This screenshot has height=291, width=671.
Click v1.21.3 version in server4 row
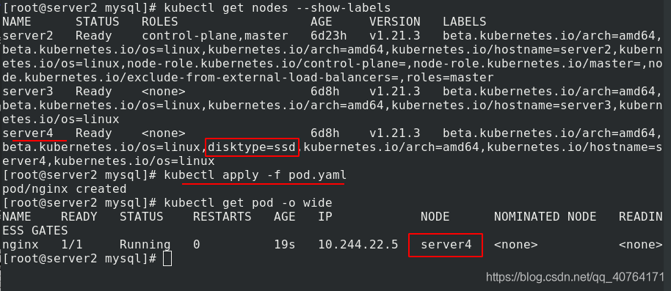point(394,133)
